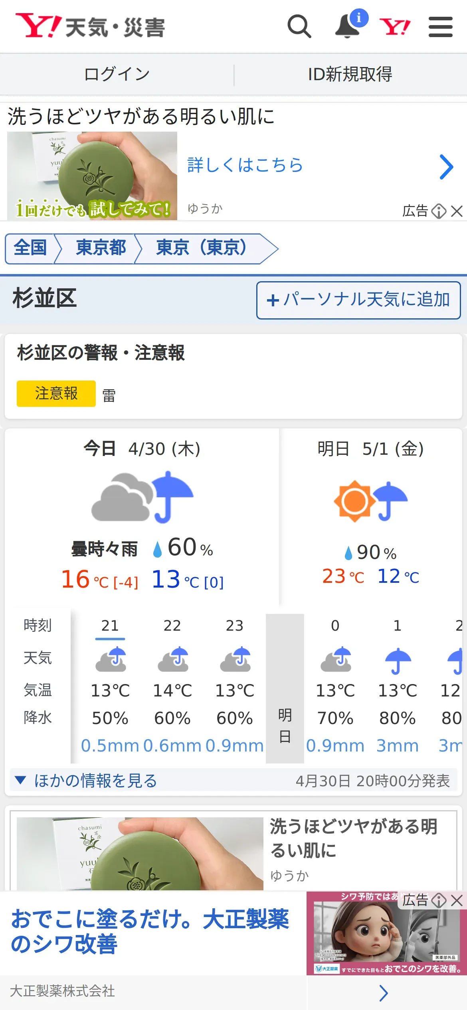467x1010 pixels.
Task: Click the Yahoo! 天気・災害 logo
Action: click(x=90, y=26)
